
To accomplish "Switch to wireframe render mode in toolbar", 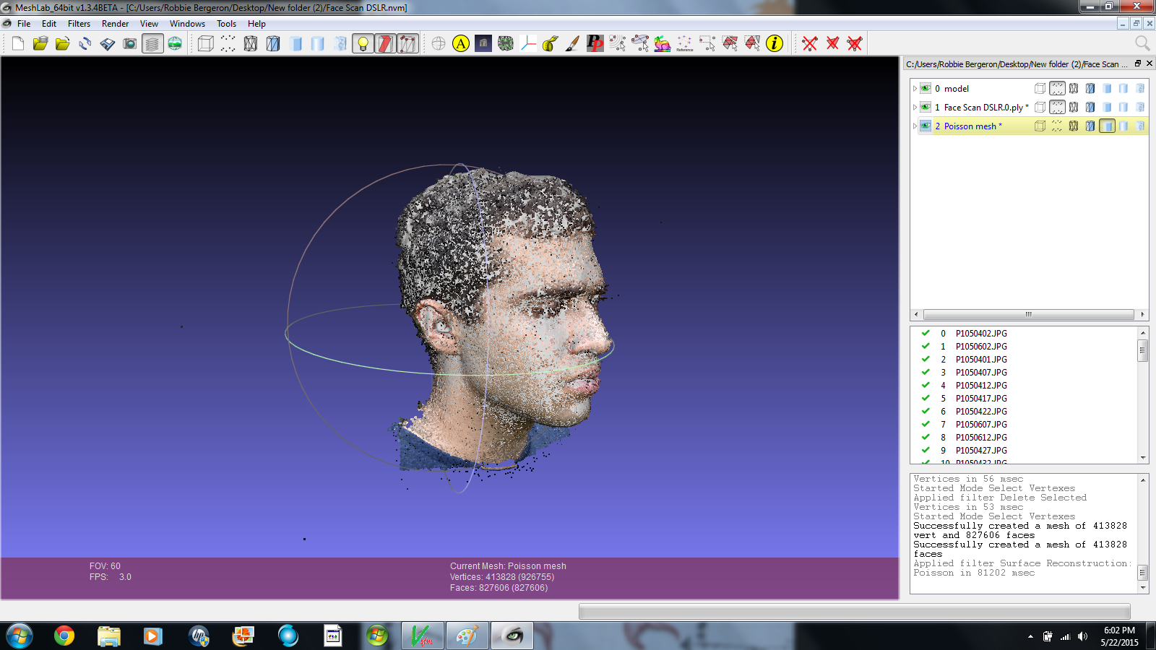I will (251, 44).
